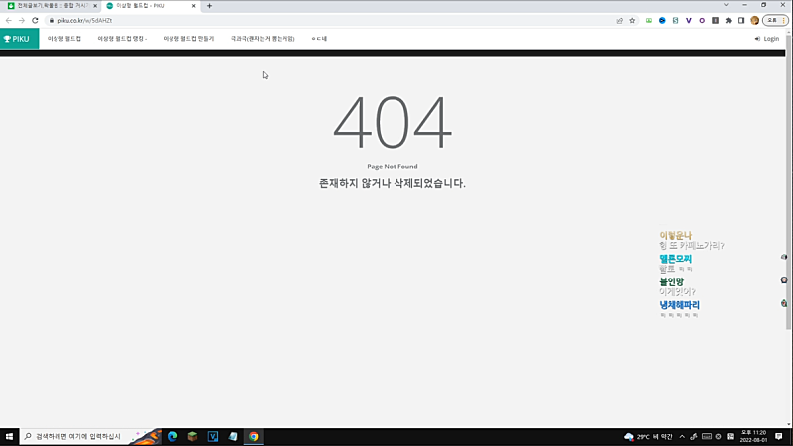Switch to Chrome on taskbar

tap(254, 436)
